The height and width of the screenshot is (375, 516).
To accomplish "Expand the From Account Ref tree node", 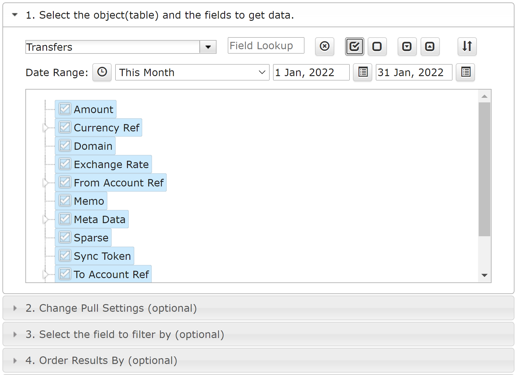I will (x=46, y=182).
